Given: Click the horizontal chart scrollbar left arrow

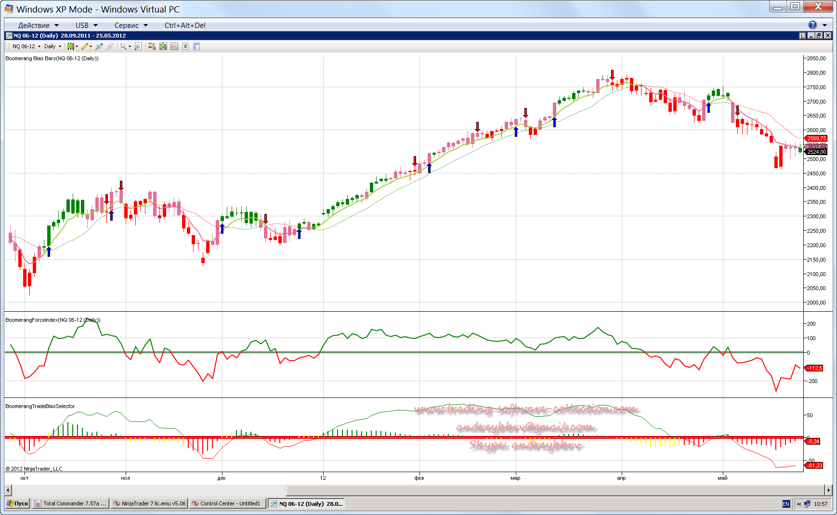Looking at the screenshot, I should (x=8, y=490).
